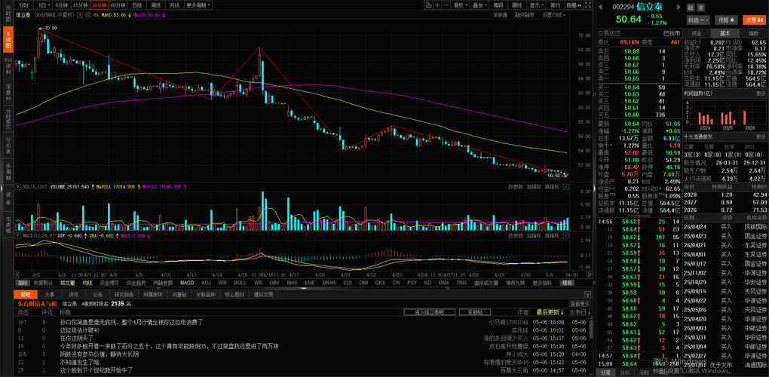This screenshot has width=769, height=377.
Task: Open the 自选一 watchlist dropdown
Action: [699, 20]
